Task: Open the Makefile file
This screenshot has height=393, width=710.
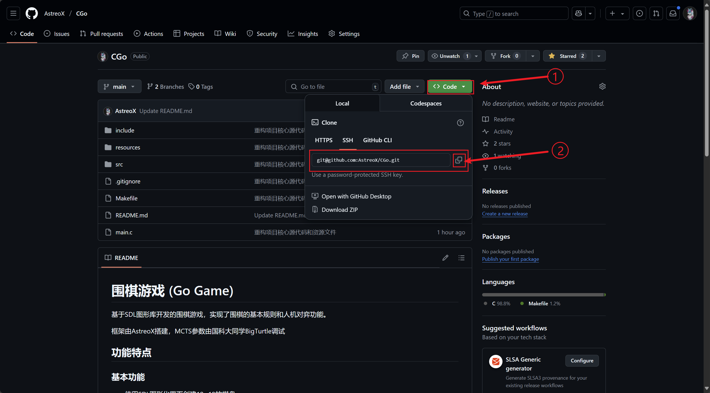Action: tap(126, 198)
